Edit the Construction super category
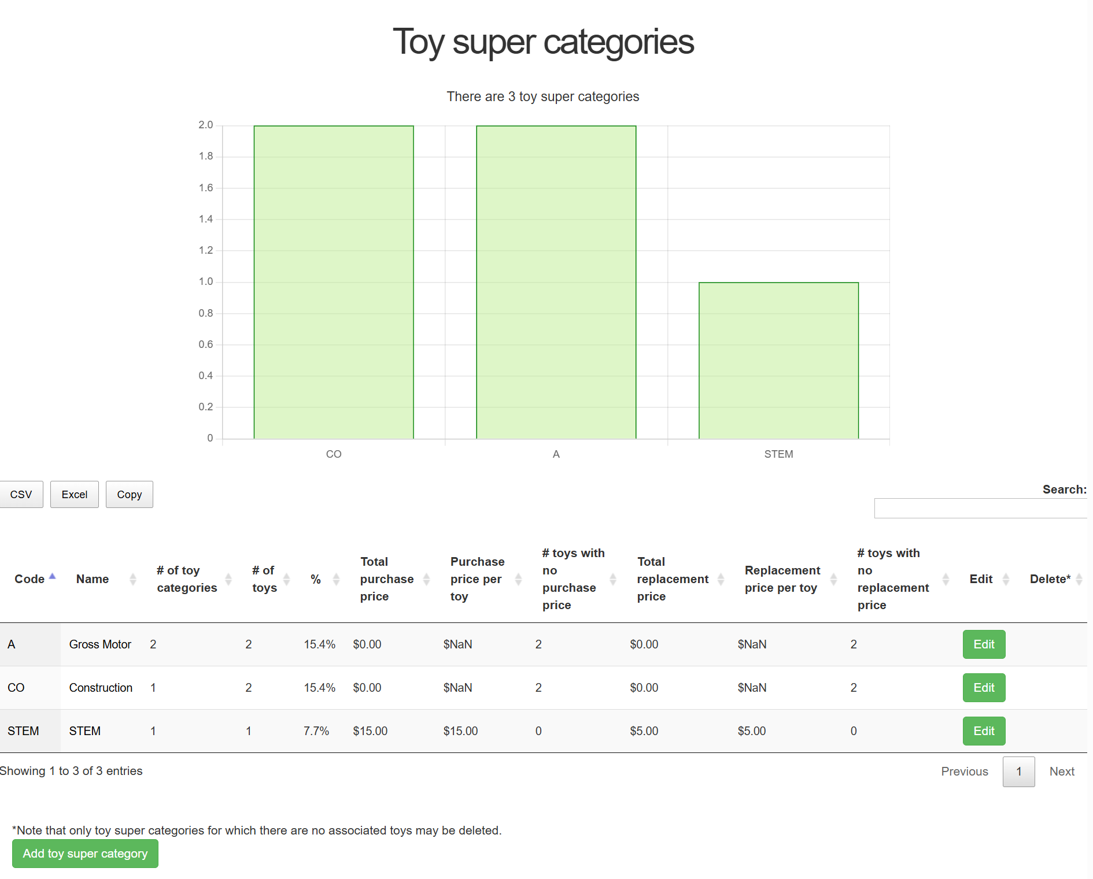The height and width of the screenshot is (879, 1093). (983, 688)
